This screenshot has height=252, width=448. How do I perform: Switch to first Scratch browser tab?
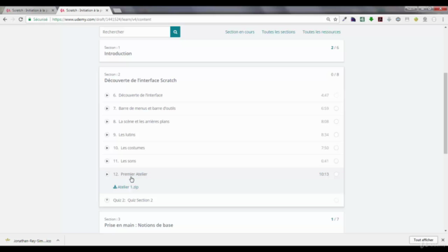tap(29, 10)
